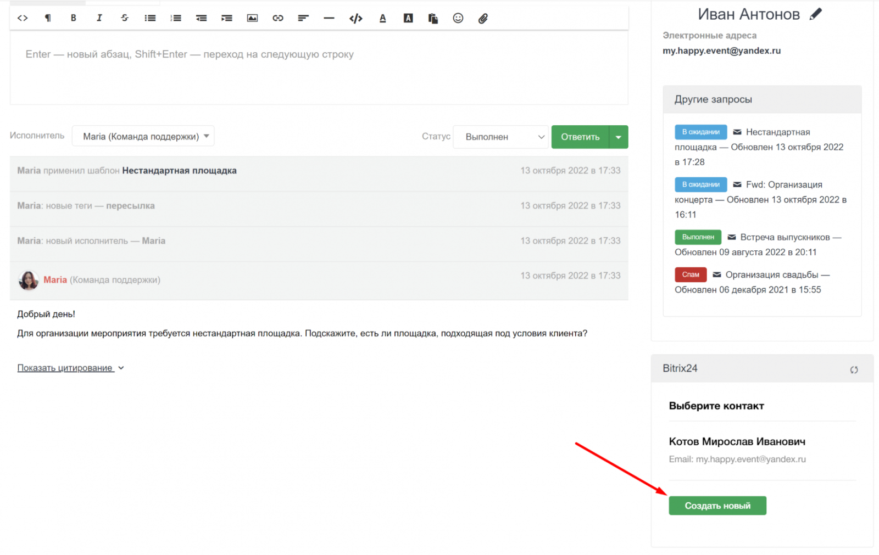This screenshot has width=879, height=555.
Task: Expand the Ответить button arrow options
Action: 619,137
